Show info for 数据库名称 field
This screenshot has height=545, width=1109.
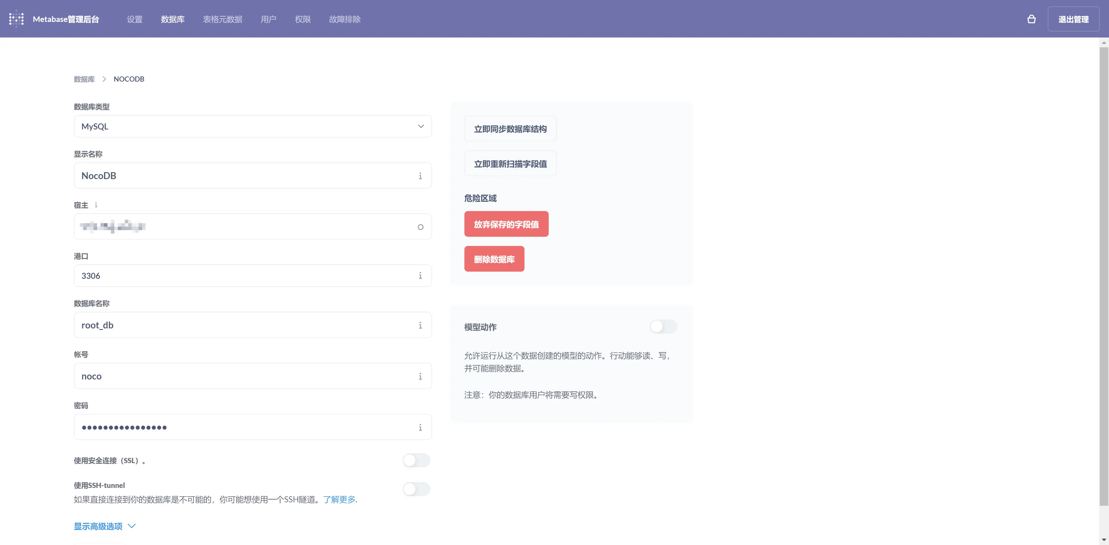(x=420, y=325)
